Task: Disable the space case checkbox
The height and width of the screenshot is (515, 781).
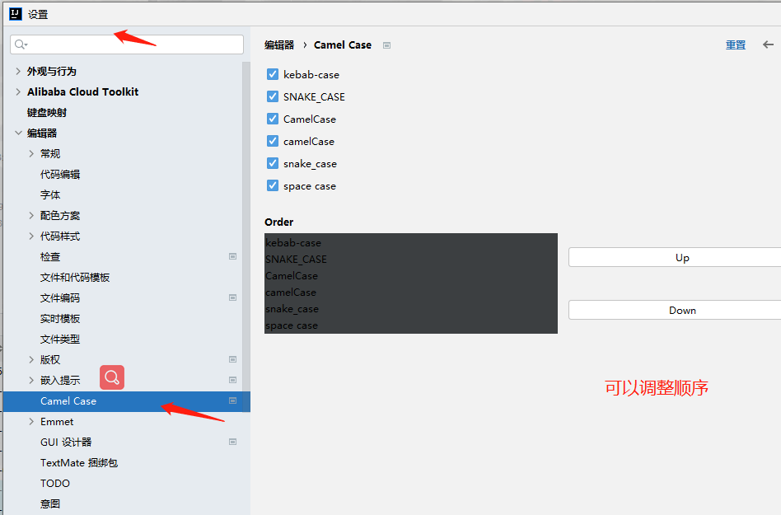Action: coord(273,185)
